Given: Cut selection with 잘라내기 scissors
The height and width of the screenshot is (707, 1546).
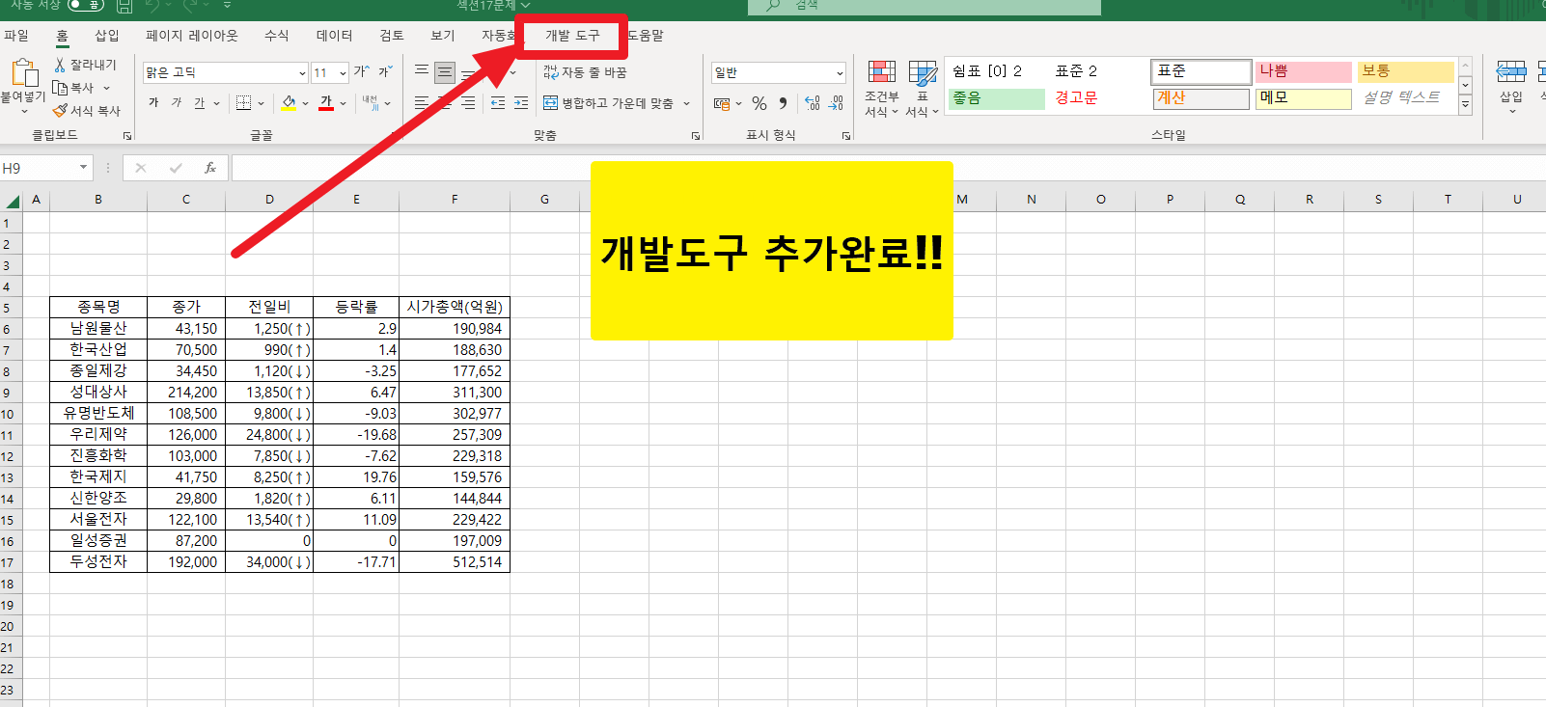Looking at the screenshot, I should (x=85, y=65).
